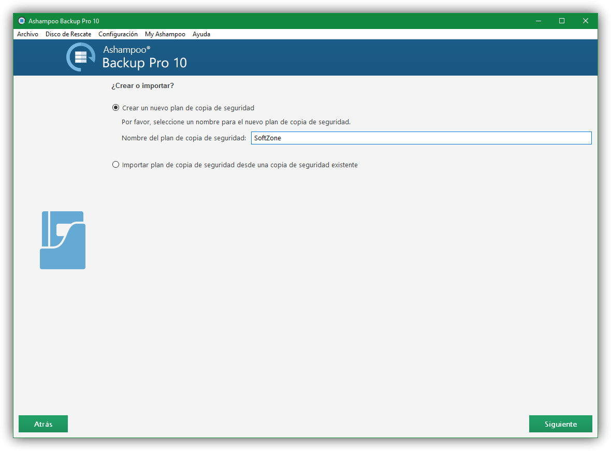Click the 'Nombre del plan de copia de seguridad' label
The width and height of the screenshot is (611, 451).
tap(184, 138)
